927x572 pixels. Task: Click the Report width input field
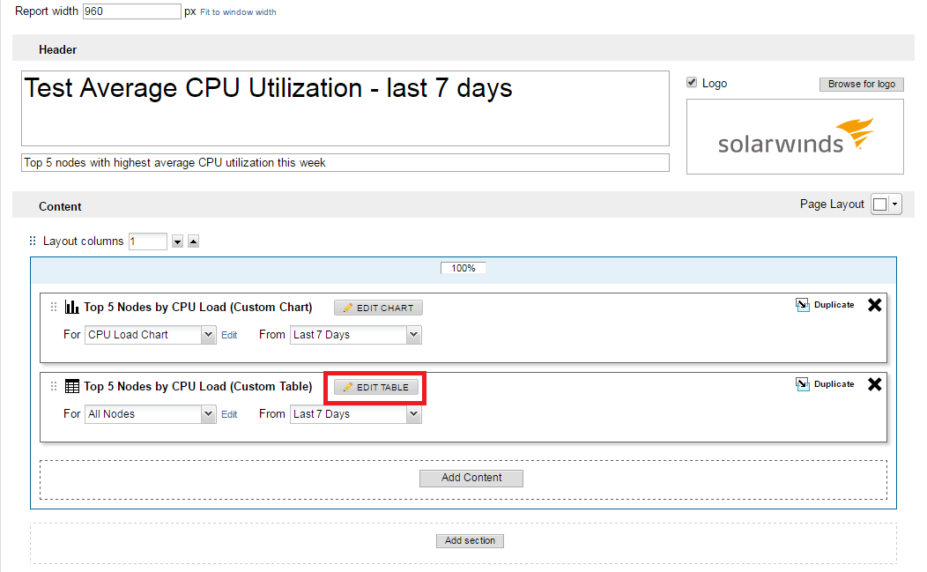(x=132, y=11)
